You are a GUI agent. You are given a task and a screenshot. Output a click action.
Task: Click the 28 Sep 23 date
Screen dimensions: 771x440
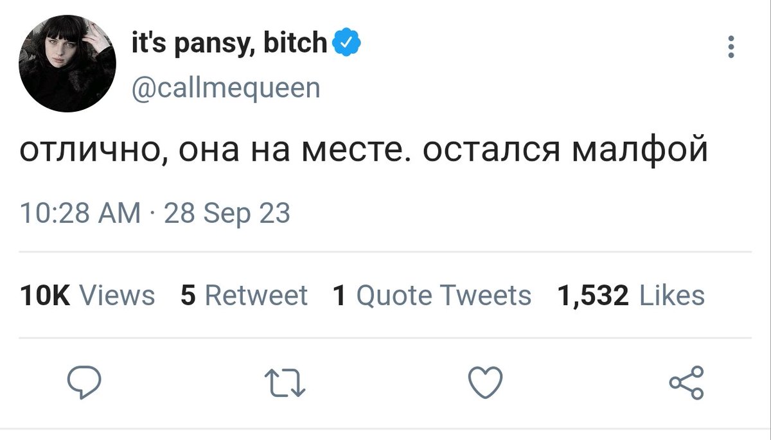(x=227, y=213)
